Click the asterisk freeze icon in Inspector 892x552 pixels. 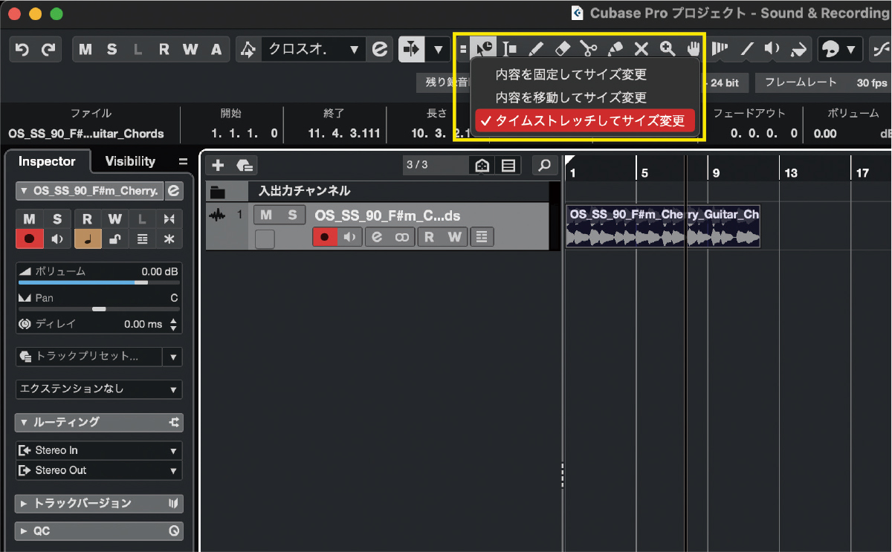pyautogui.click(x=169, y=238)
